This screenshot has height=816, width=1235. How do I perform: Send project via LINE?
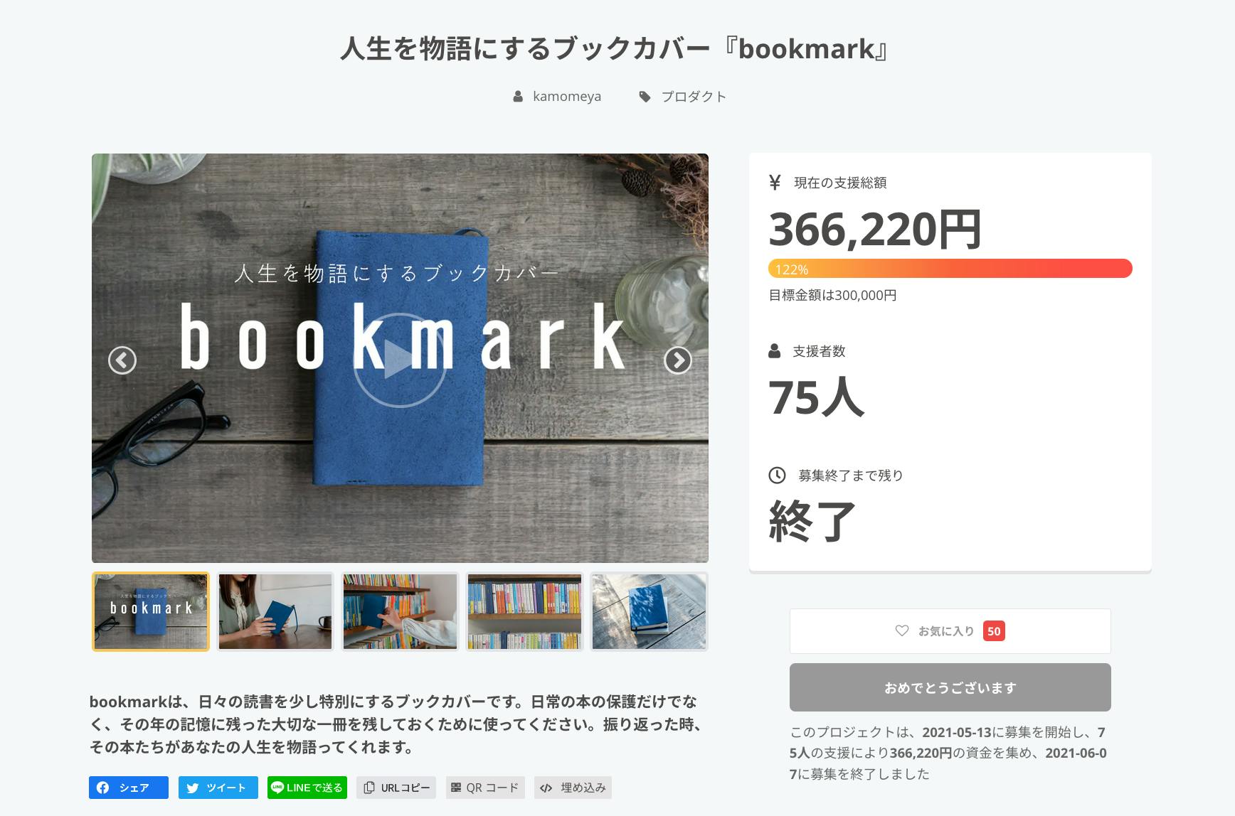(307, 788)
